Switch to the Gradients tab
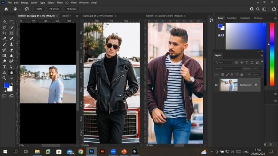This screenshot has width=278, height=156. point(245,18)
